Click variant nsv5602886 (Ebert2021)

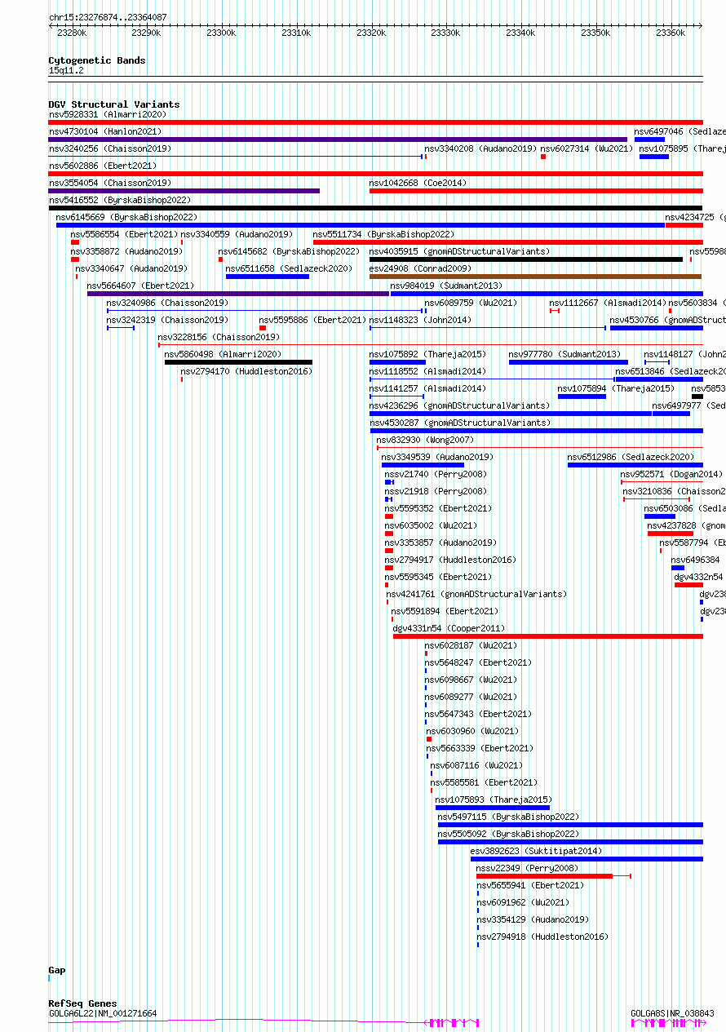(102, 166)
